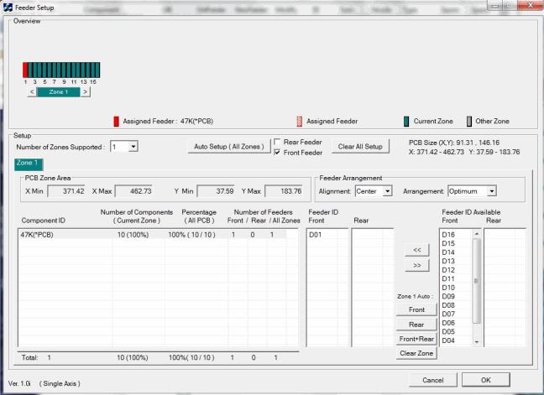The image size is (544, 395).
Task: Open the Number of Zones Supported dropdown
Action: [x=132, y=147]
